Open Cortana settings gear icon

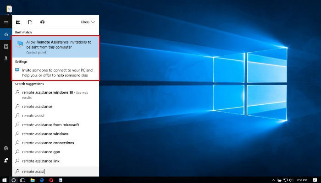(6, 148)
